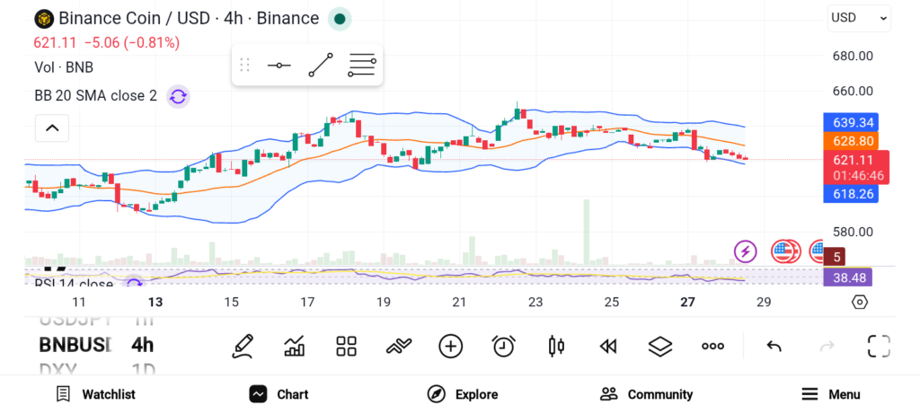Select the pencil drawing tool
Screen dimensions: 920x414
tap(243, 347)
